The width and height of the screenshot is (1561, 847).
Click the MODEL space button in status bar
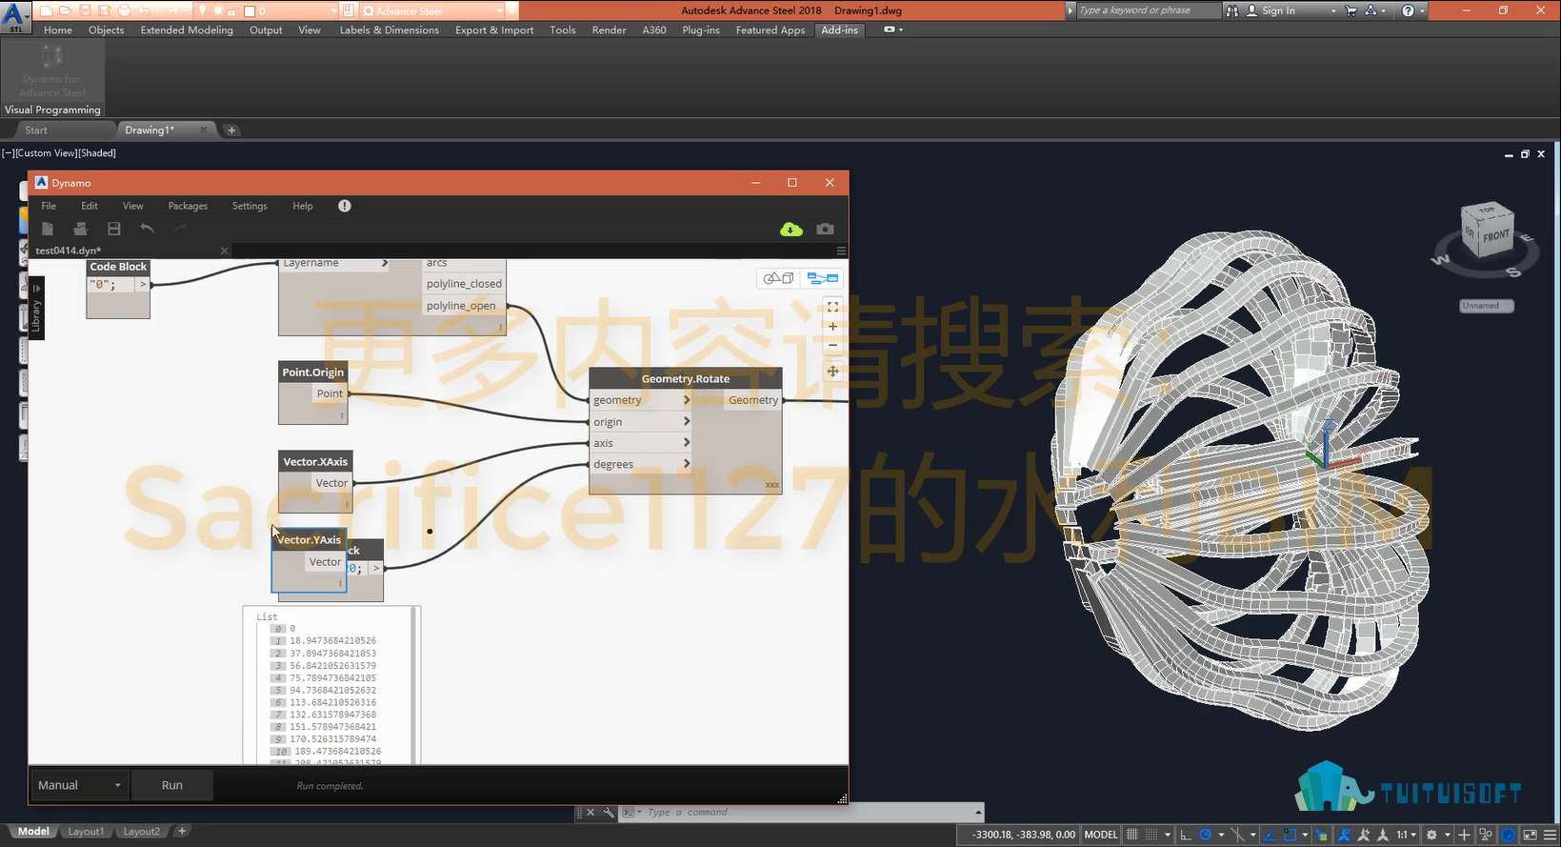tap(1101, 835)
